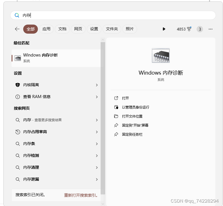Expand chevron for 查看更多搜索结果 row

(x=97, y=120)
